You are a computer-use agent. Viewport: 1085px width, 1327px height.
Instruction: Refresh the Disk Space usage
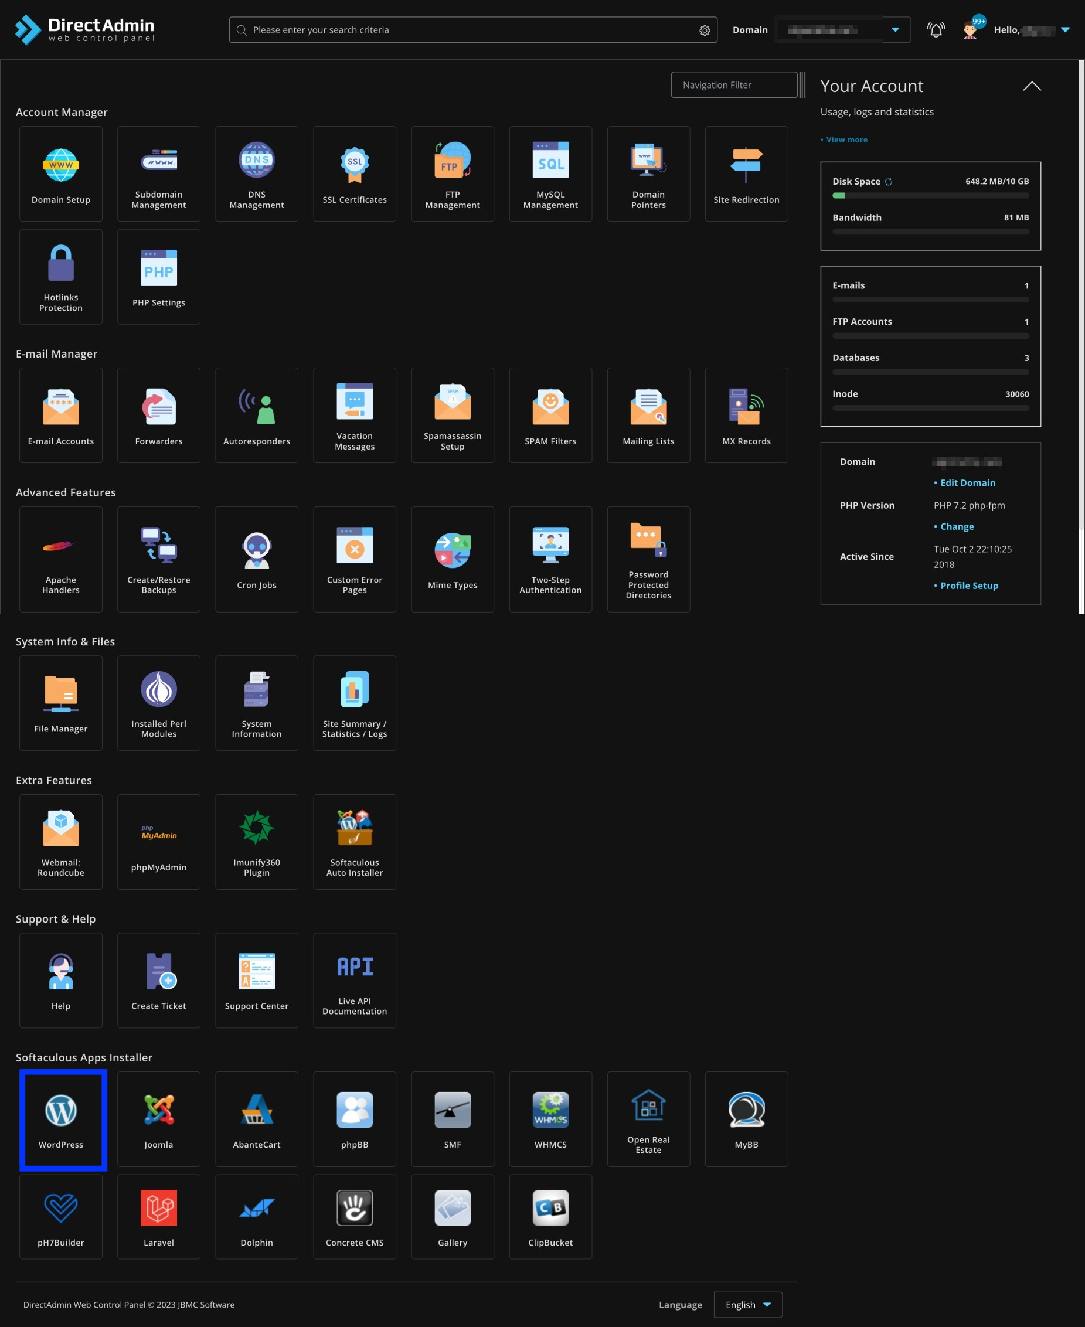[888, 182]
